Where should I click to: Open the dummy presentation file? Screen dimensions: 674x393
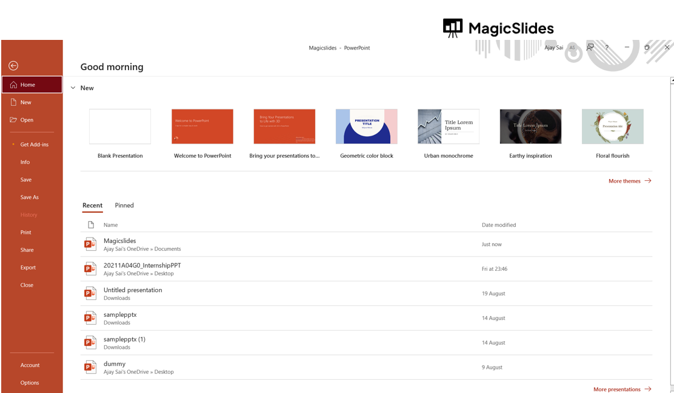tap(366, 367)
